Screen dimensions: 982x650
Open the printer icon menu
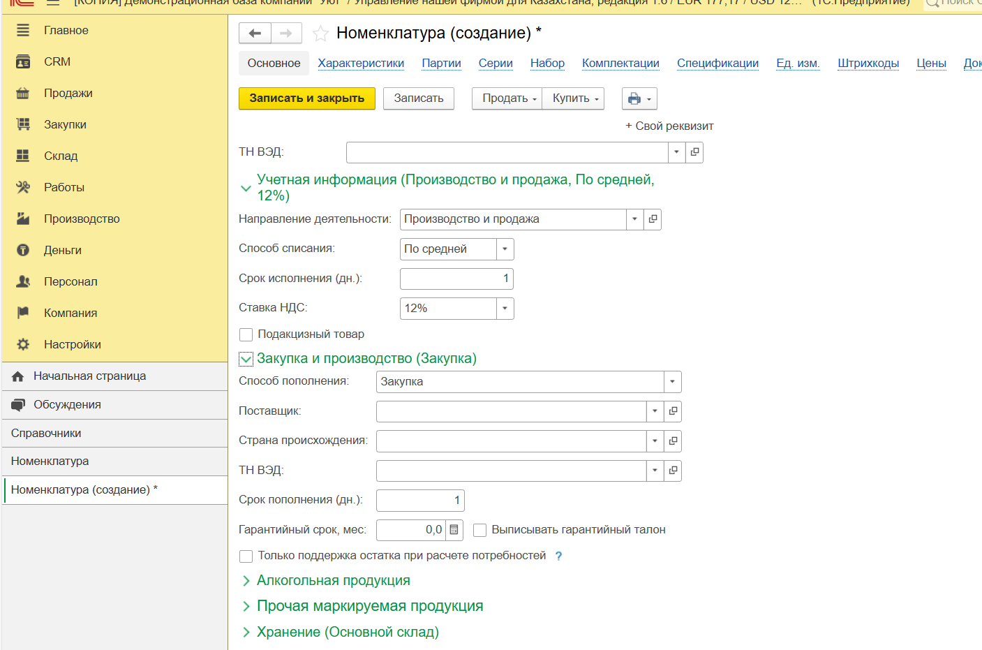(x=639, y=98)
